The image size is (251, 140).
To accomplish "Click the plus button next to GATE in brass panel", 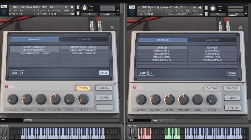I will (23, 73).
